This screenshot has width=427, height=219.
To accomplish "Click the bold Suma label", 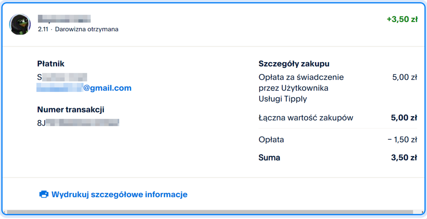I will coord(269,157).
